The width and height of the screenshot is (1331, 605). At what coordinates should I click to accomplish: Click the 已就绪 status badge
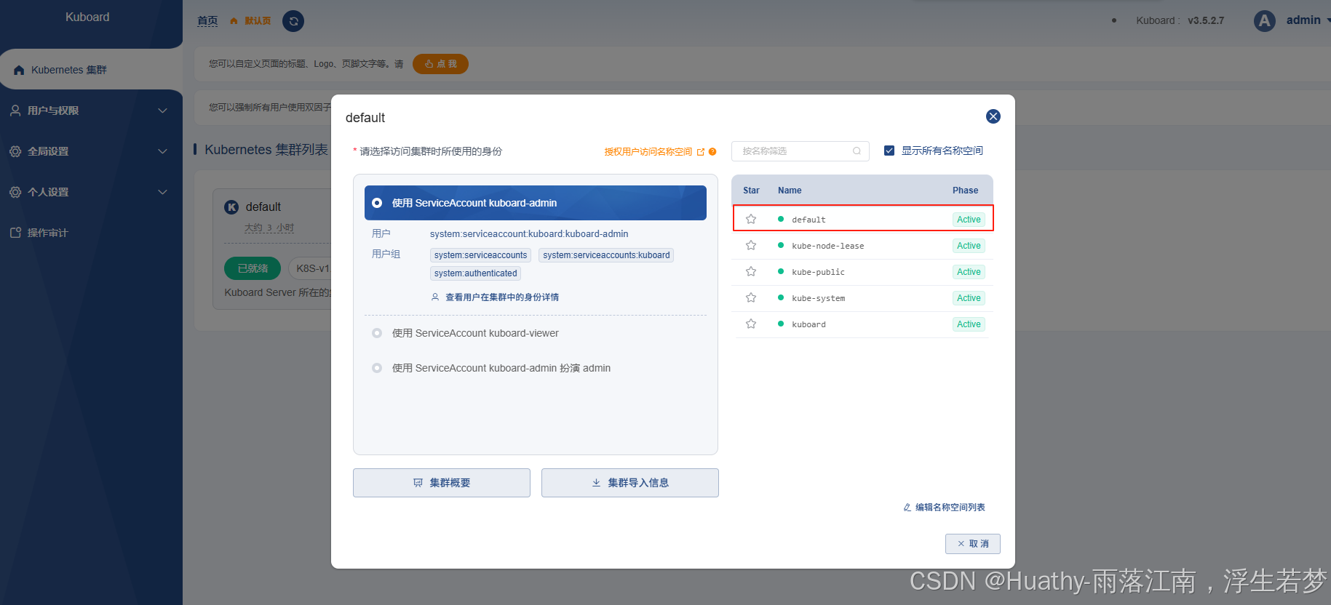[253, 268]
